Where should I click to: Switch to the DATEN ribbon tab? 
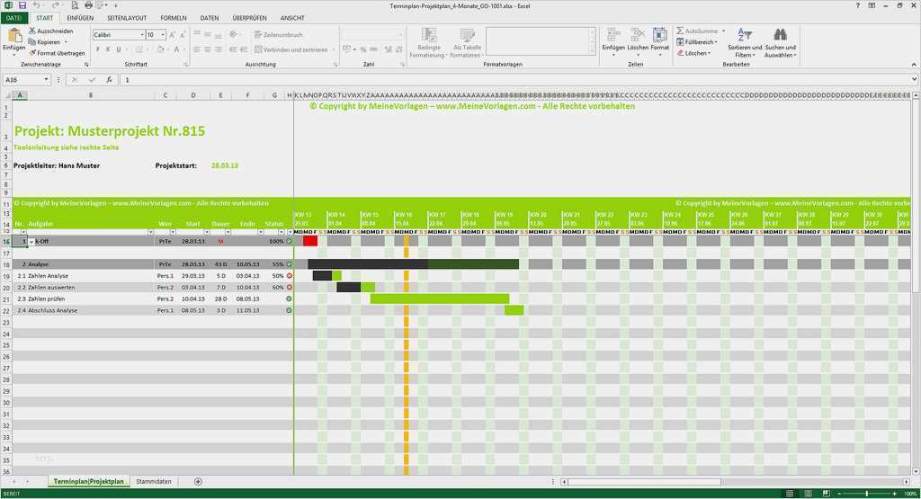[x=209, y=18]
